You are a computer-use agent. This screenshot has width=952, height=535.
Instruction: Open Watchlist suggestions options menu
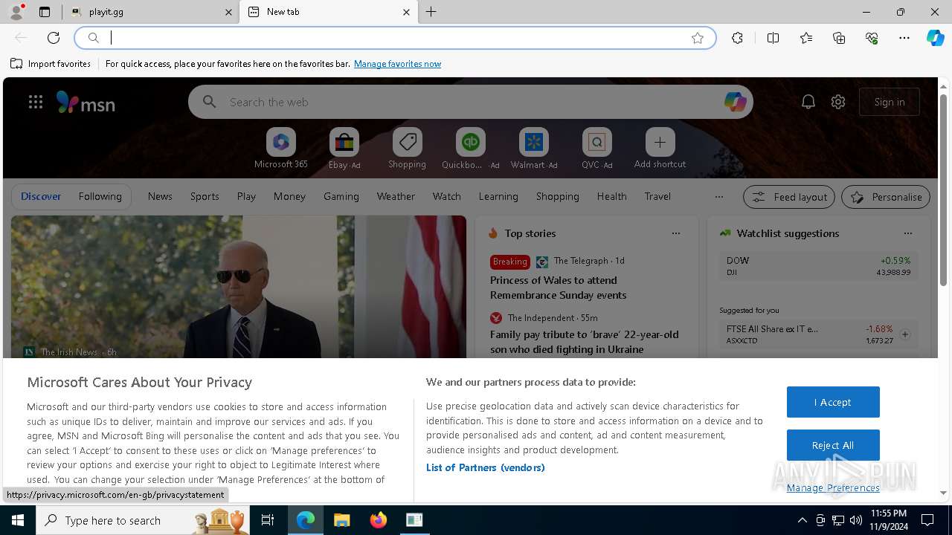click(x=908, y=233)
